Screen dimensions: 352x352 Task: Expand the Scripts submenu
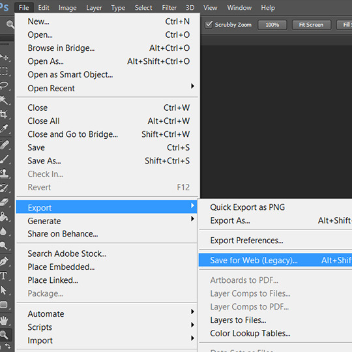(107, 327)
